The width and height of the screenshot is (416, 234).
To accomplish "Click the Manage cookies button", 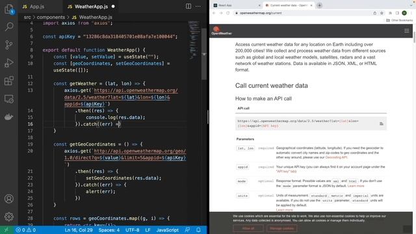I will (x=281, y=228).
